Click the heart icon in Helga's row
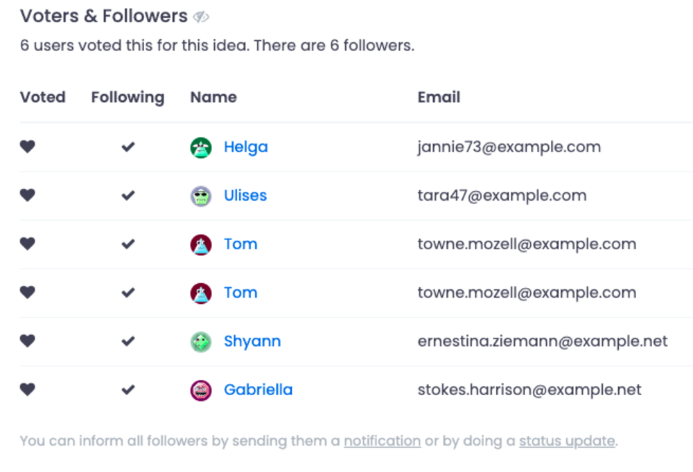 pos(27,147)
